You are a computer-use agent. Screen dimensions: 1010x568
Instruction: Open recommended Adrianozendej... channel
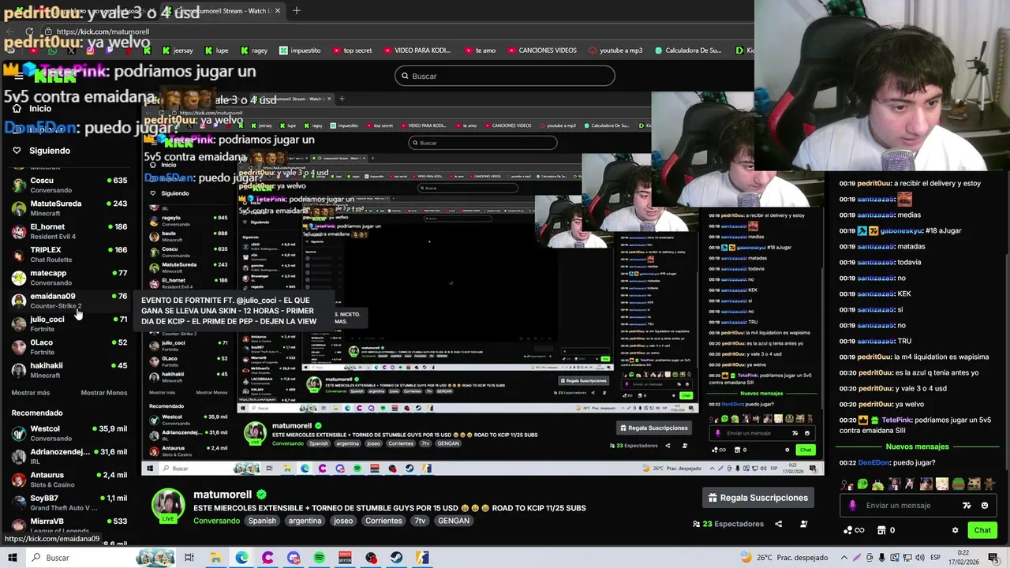point(69,456)
